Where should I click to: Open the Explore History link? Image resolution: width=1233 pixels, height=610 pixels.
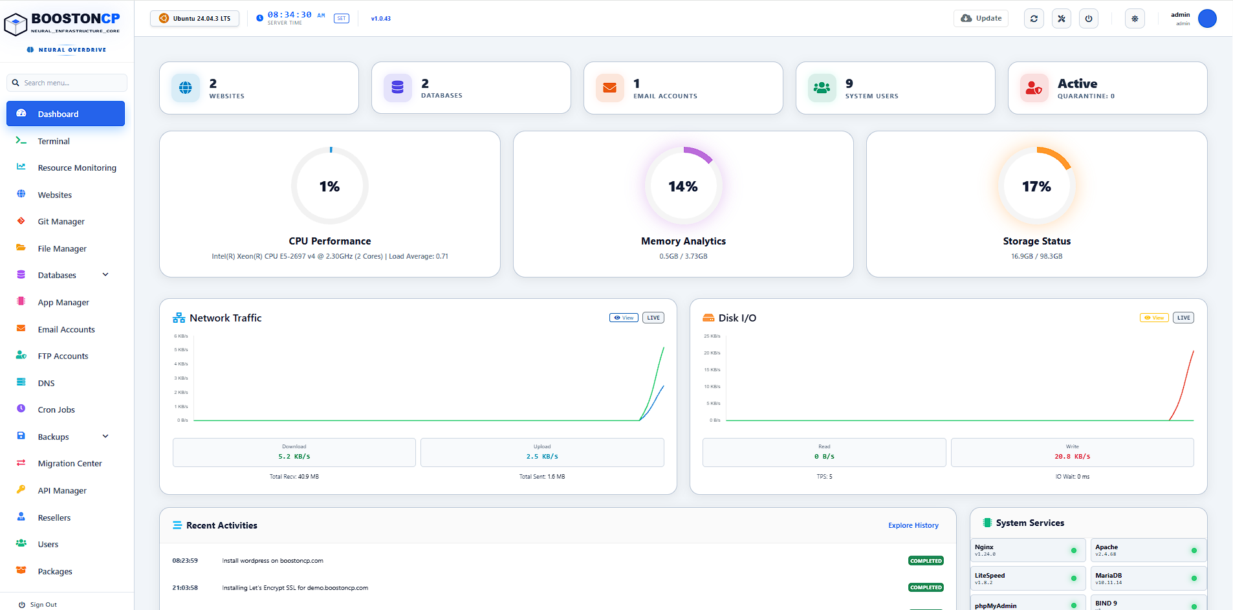pyautogui.click(x=913, y=525)
